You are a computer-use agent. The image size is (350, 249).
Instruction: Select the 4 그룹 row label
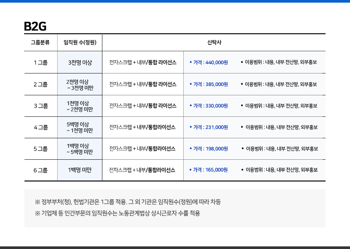click(x=41, y=127)
